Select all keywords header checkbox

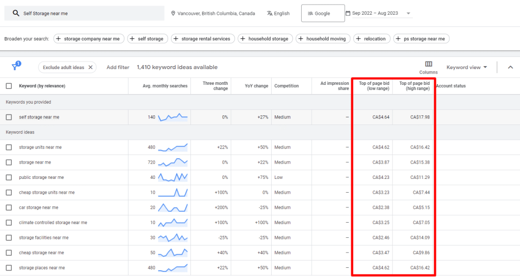[9, 86]
